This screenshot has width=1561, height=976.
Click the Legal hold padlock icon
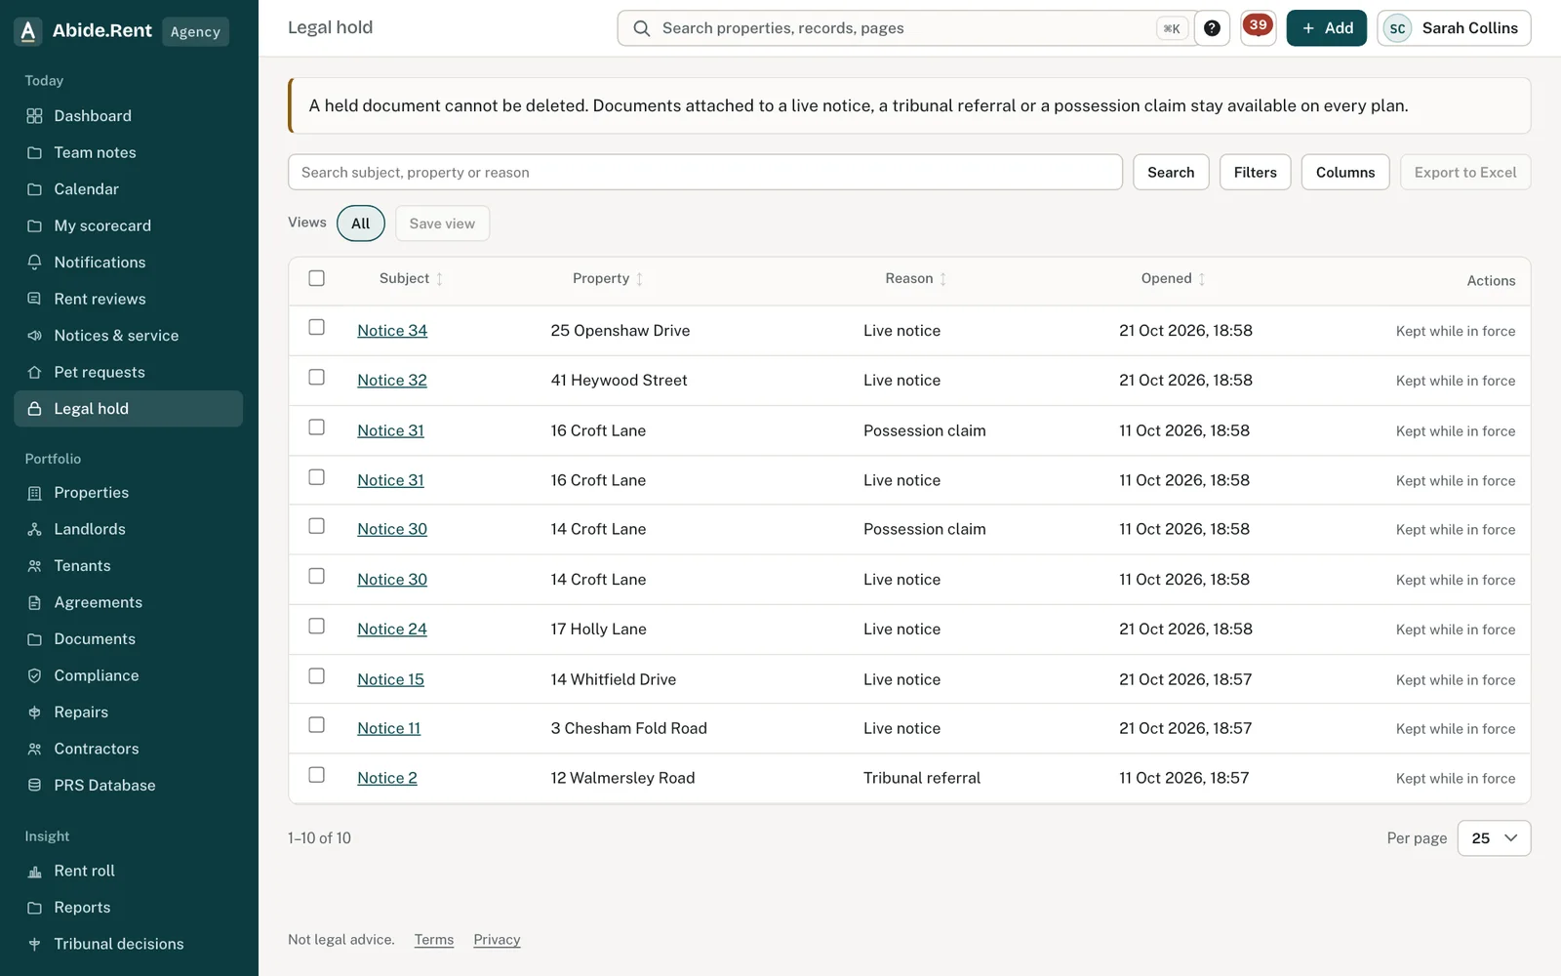coord(35,409)
